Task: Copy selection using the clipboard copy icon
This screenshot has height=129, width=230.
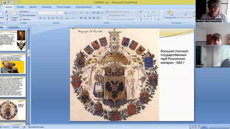Action: [6, 15]
